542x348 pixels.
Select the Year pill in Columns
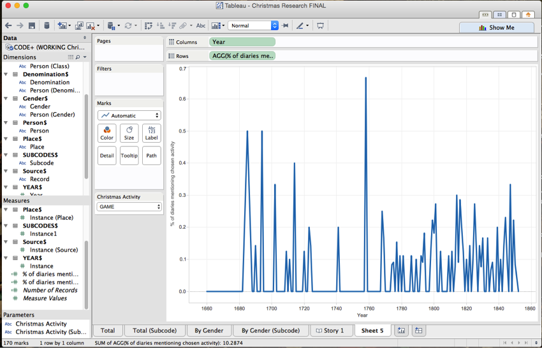(x=242, y=42)
